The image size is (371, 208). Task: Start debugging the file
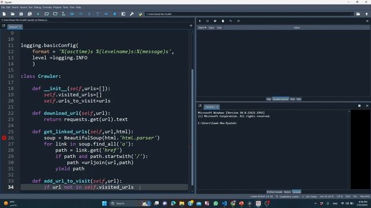click(72, 14)
